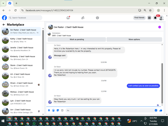This screenshot has width=168, height=126.
Task: Send a thumbs up like
Action: click(x=161, y=111)
